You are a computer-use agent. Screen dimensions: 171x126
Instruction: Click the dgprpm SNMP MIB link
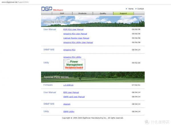67,104
